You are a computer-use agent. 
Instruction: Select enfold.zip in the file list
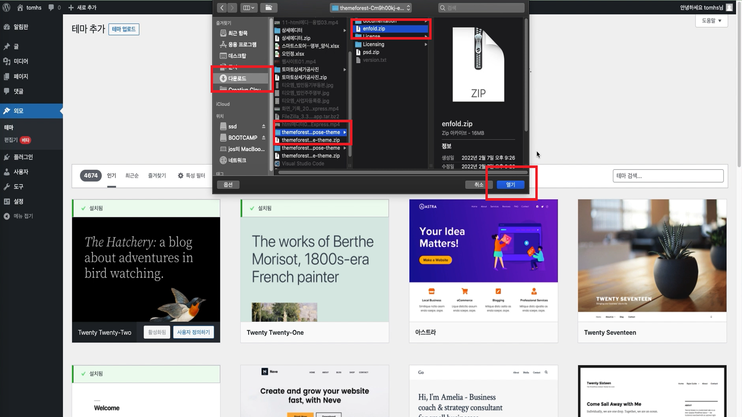click(391, 29)
